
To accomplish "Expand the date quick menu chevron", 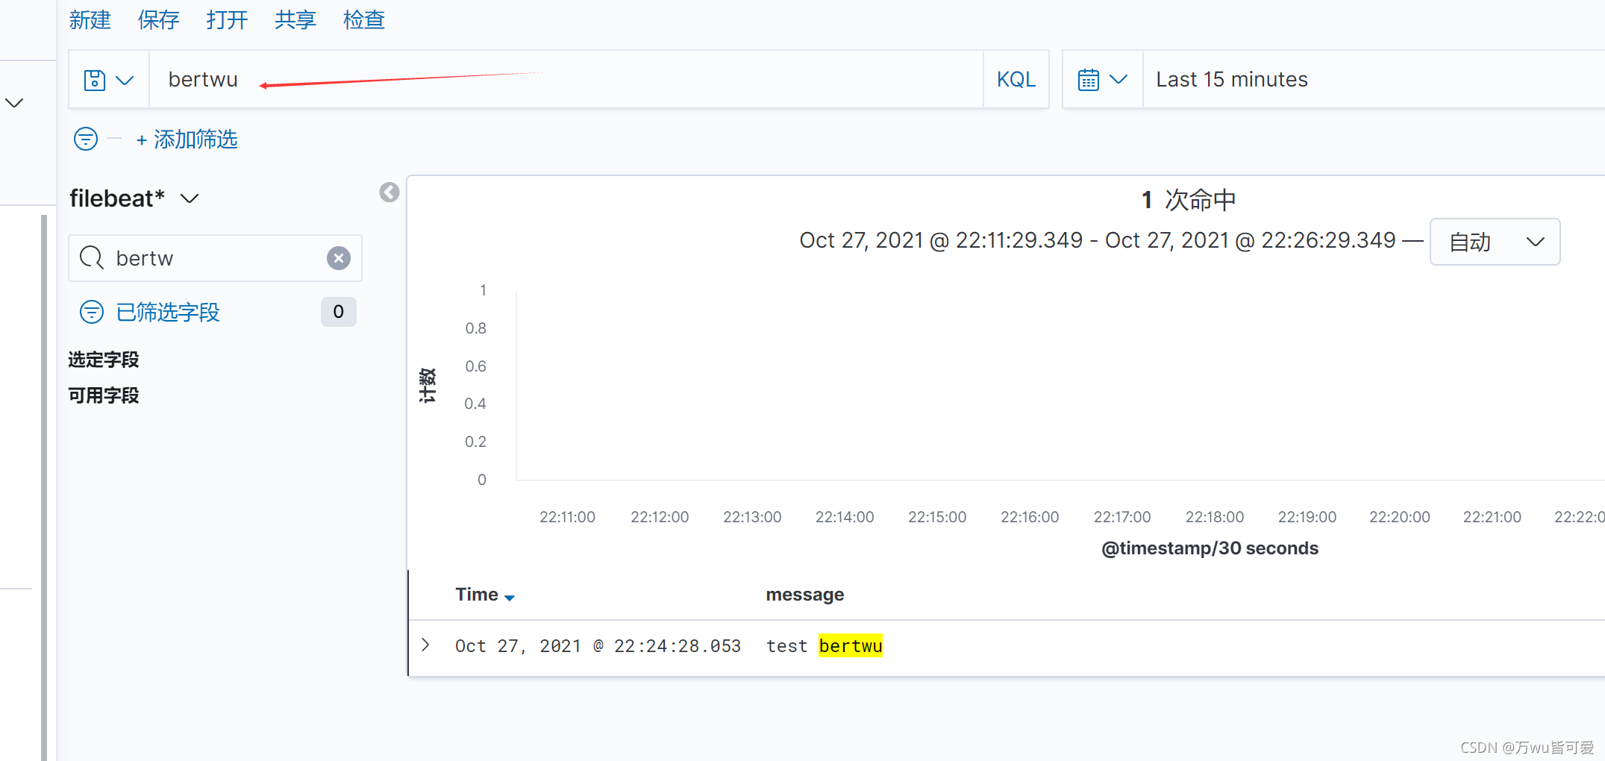I will pos(1119,79).
